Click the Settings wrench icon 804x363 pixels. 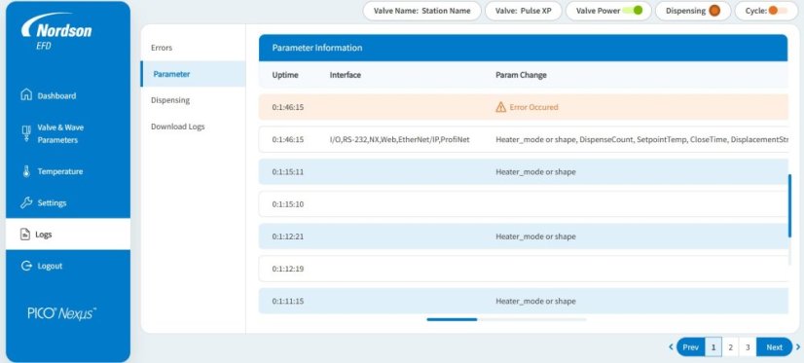pyautogui.click(x=26, y=202)
